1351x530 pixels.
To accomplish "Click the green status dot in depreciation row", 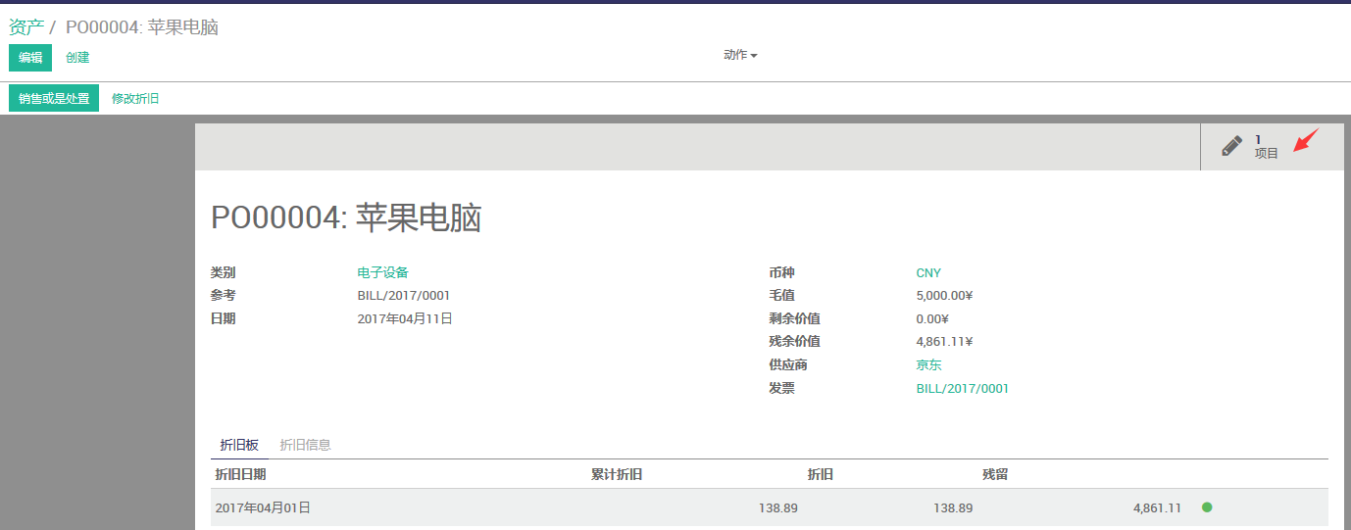I will [1207, 507].
